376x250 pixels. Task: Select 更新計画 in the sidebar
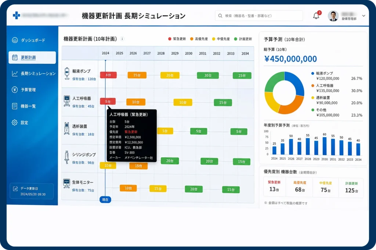[x=32, y=58]
